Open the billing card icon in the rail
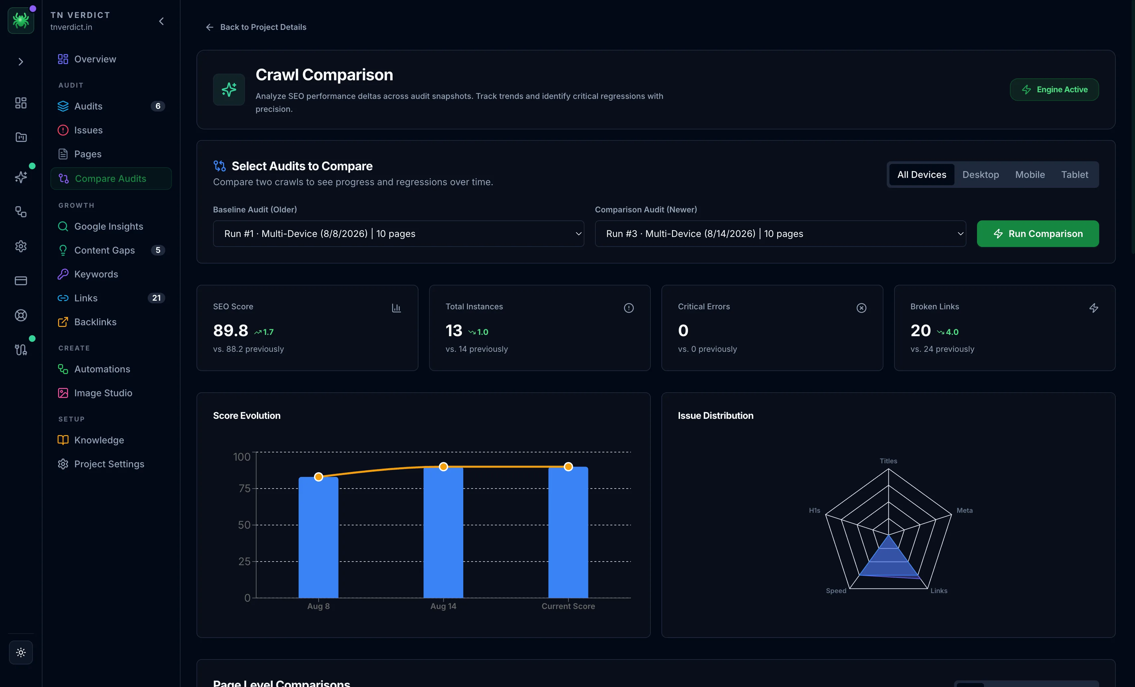The height and width of the screenshot is (687, 1135). coord(21,281)
